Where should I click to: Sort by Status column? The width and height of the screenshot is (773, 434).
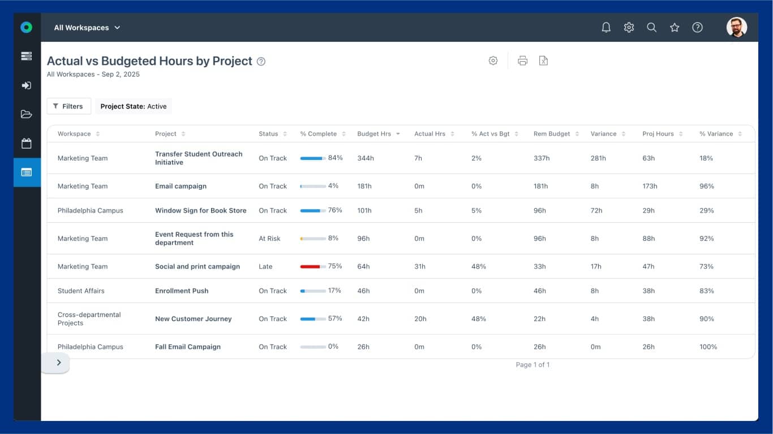click(273, 134)
